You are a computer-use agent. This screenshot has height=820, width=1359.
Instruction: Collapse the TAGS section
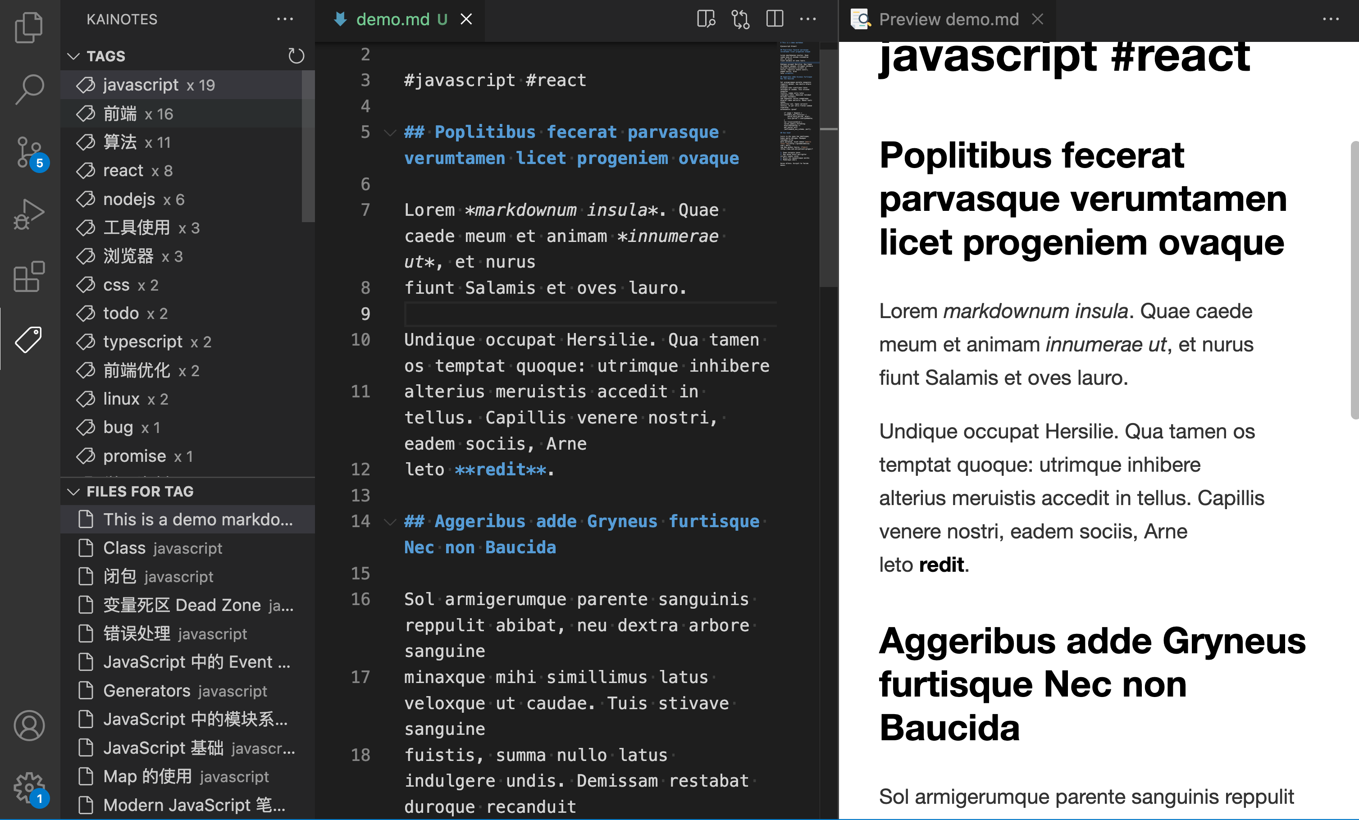click(73, 56)
